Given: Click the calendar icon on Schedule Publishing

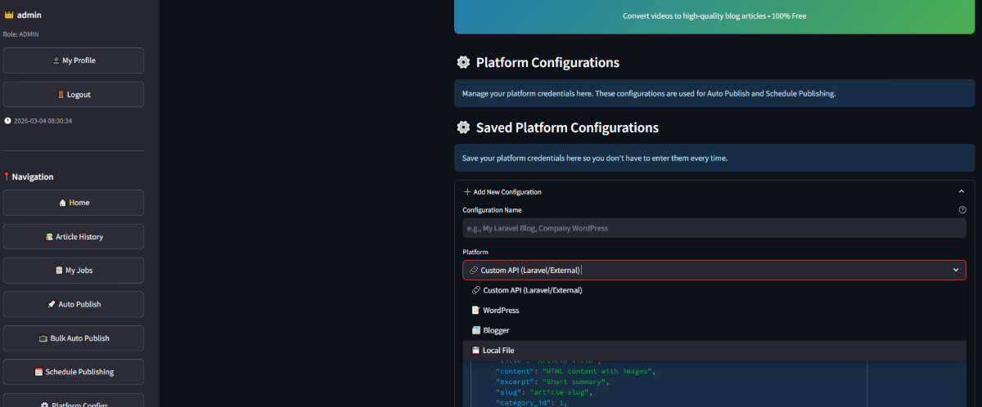Looking at the screenshot, I should pos(38,372).
